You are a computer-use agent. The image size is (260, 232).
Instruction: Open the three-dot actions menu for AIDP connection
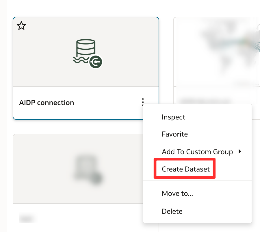pyautogui.click(x=143, y=102)
